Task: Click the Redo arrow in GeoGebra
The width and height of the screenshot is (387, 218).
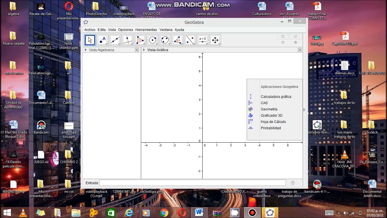Action: (295, 36)
